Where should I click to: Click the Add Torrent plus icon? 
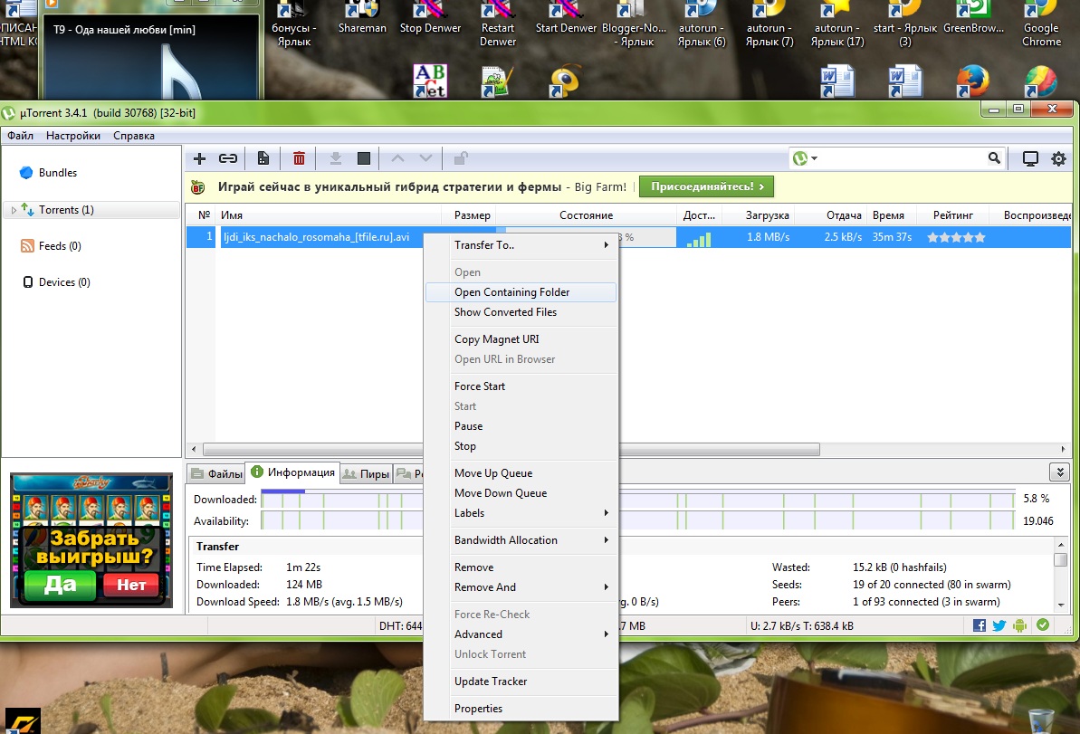coord(200,158)
